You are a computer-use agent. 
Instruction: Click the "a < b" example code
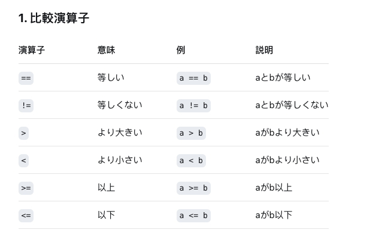192,161
